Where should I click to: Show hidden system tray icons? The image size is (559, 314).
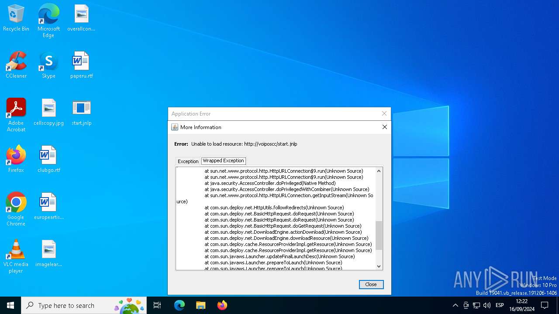pos(455,305)
